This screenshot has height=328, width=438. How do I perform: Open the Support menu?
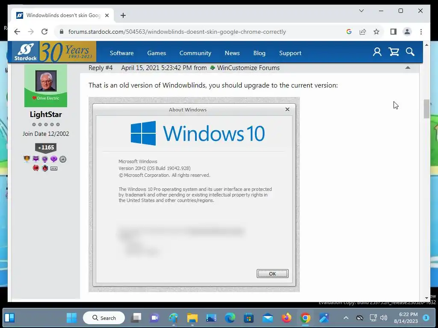(290, 53)
